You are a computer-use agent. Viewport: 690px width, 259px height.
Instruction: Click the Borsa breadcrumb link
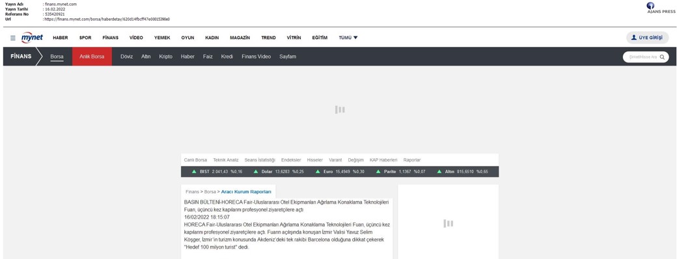point(210,192)
